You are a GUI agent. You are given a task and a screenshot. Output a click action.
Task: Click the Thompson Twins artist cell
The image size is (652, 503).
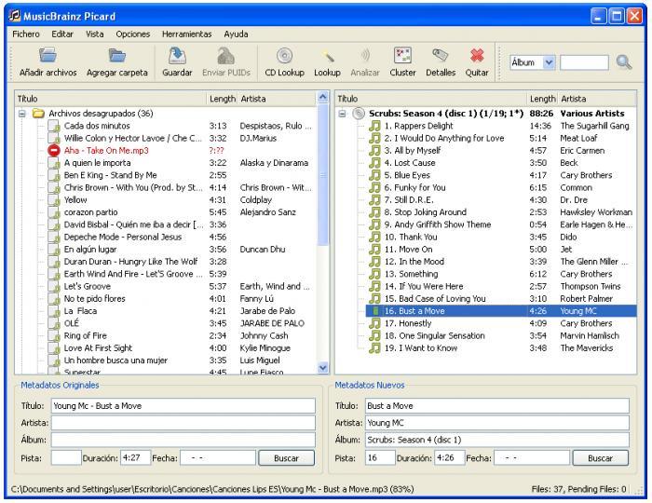click(x=590, y=286)
